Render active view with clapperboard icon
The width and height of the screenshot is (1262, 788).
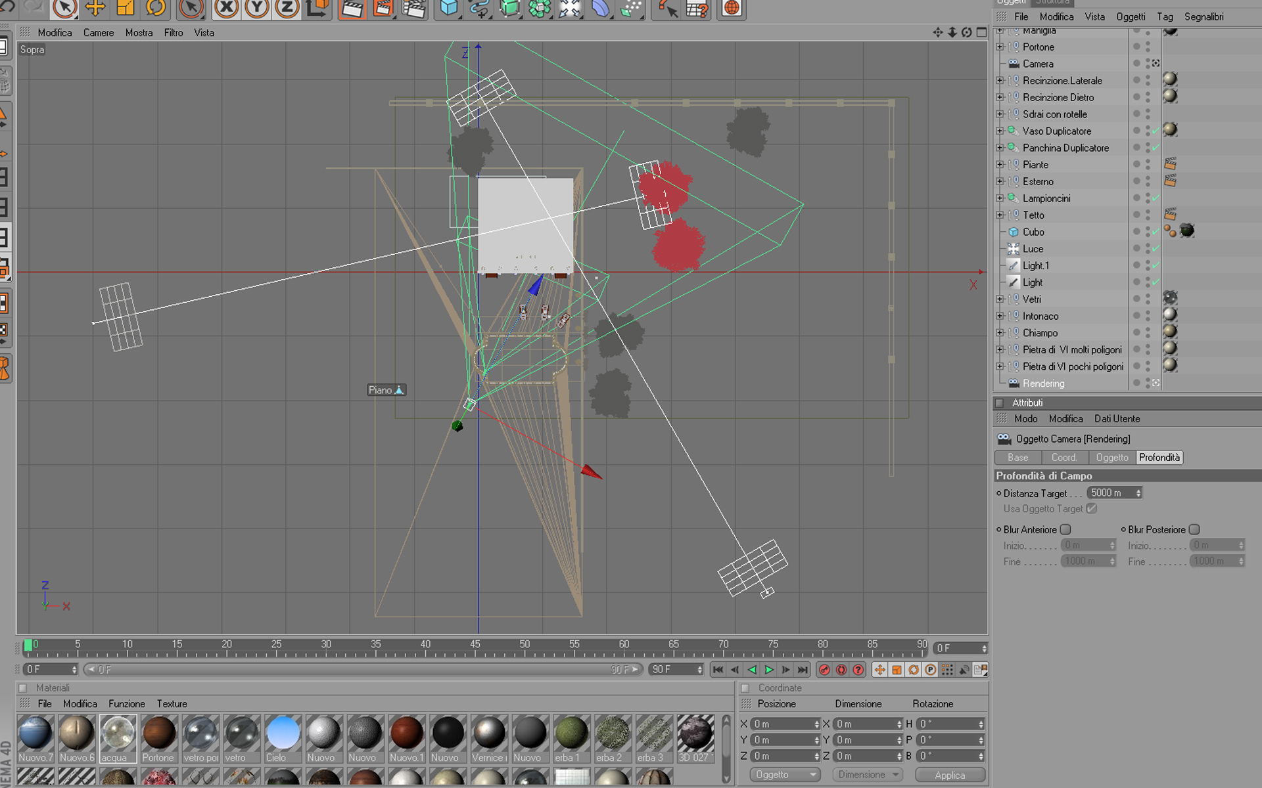point(352,8)
